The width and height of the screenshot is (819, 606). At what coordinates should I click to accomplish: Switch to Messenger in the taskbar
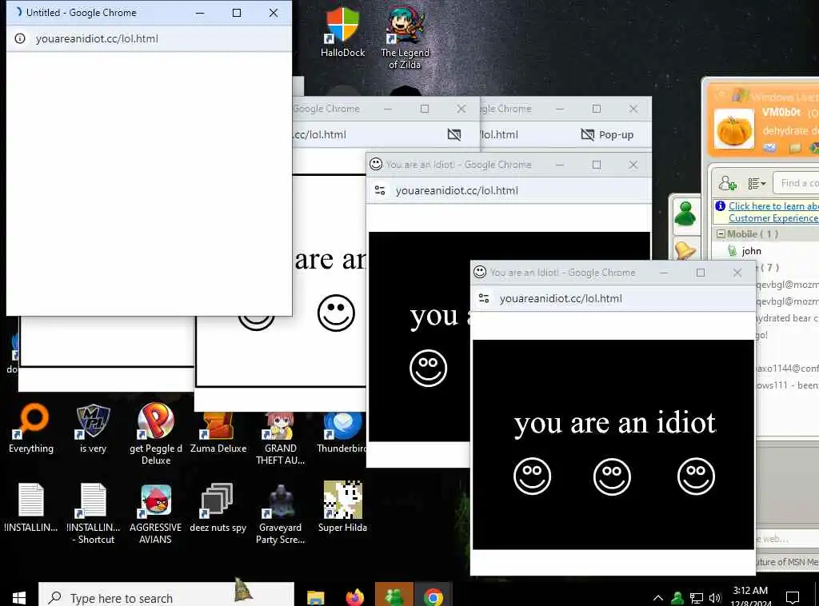(394, 596)
